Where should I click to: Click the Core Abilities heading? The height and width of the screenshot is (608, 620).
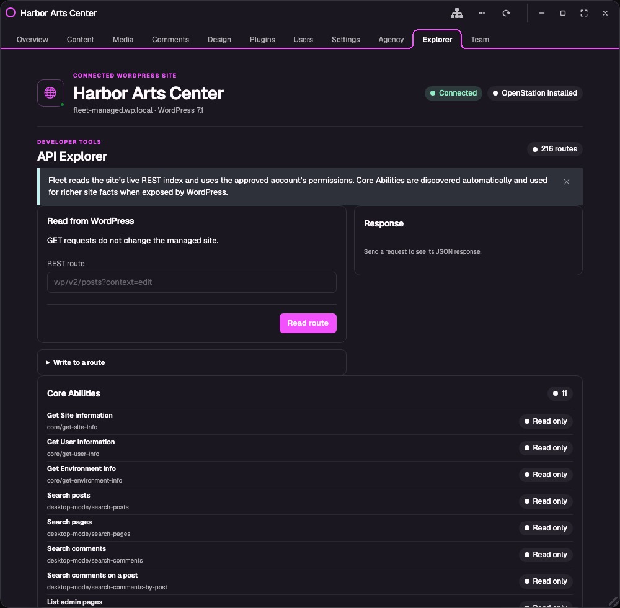(x=74, y=393)
